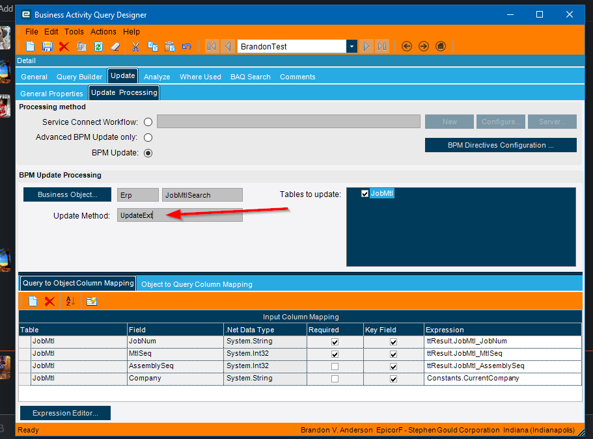The height and width of the screenshot is (439, 593).
Task: Select the Constants.CurrentCompany expression cell
Action: 503,379
